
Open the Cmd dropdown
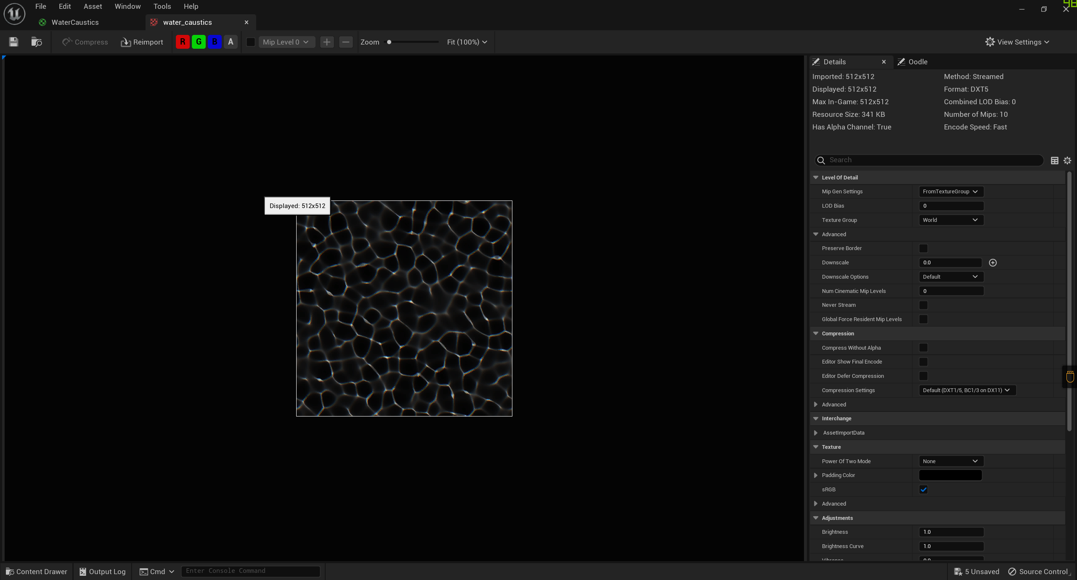tap(157, 572)
